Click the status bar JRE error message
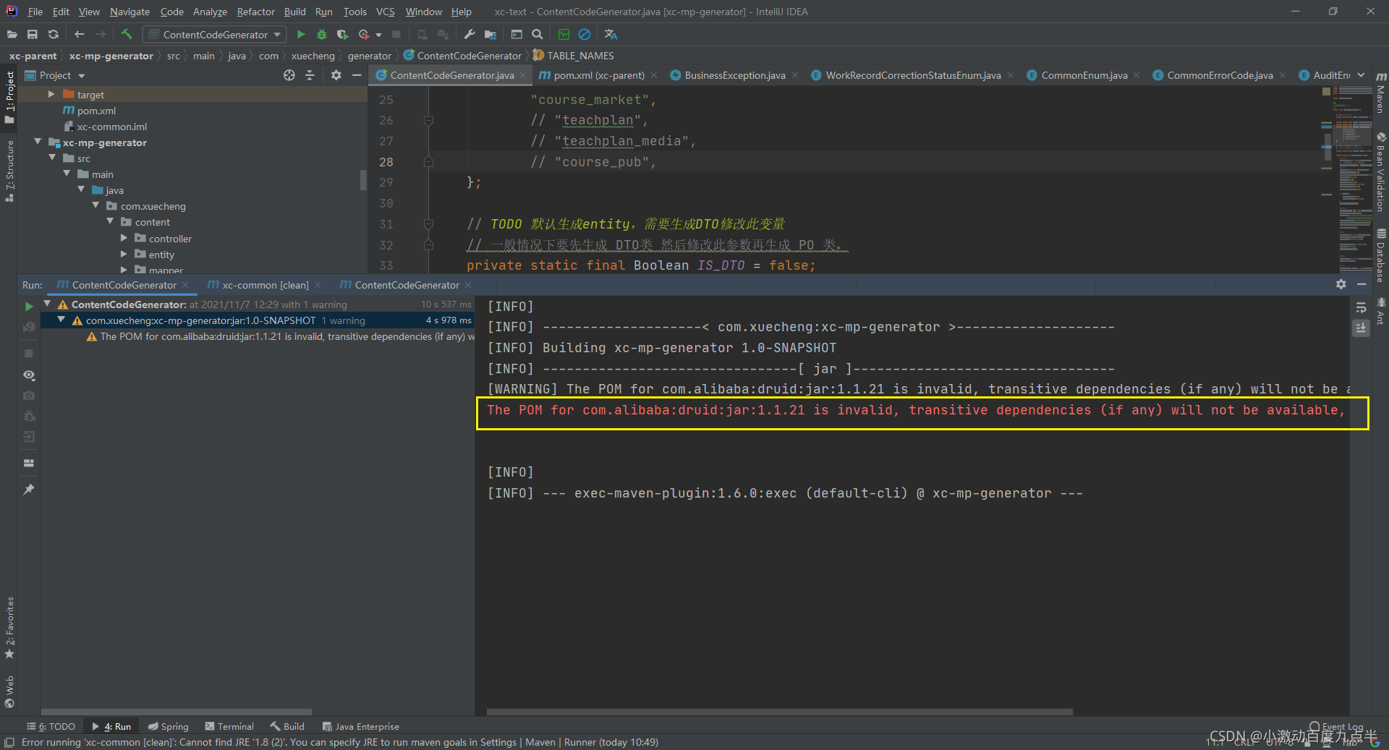Screen dimensions: 1389x750 click(x=340, y=742)
